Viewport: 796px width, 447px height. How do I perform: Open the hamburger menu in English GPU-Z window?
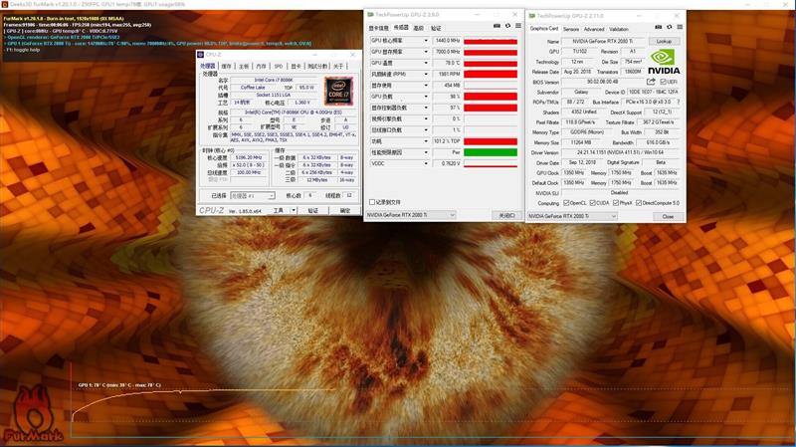click(680, 27)
